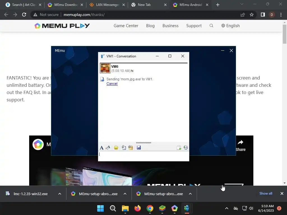Open the tab search chevron in Chrome

tap(242, 4)
